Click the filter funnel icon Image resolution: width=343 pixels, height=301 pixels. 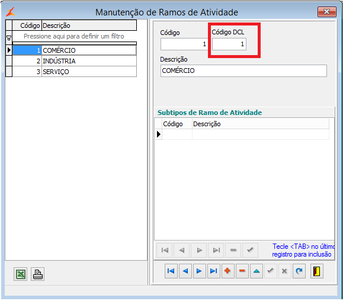click(9, 38)
